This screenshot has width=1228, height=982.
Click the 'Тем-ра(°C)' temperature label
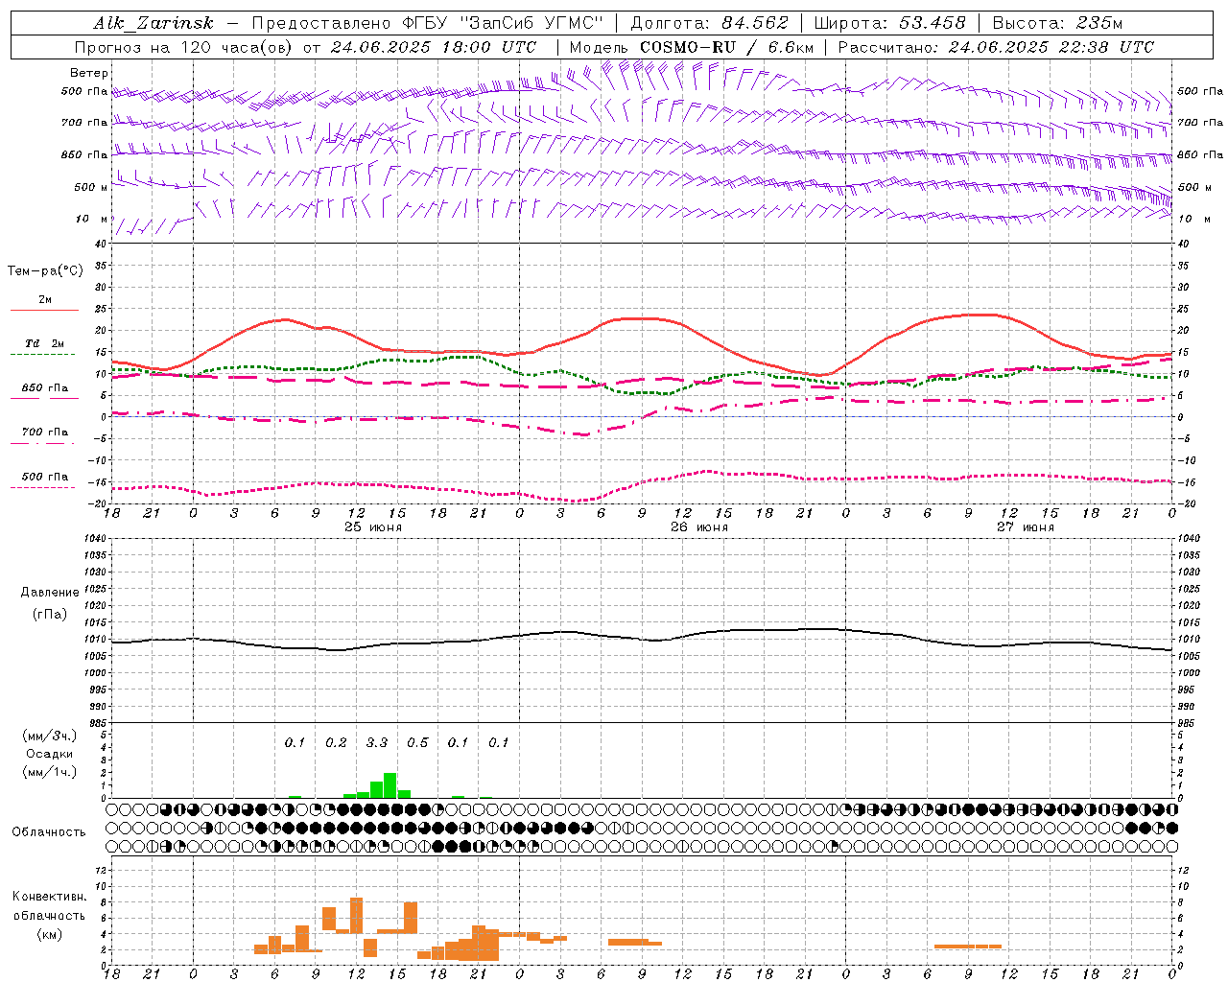click(x=45, y=271)
